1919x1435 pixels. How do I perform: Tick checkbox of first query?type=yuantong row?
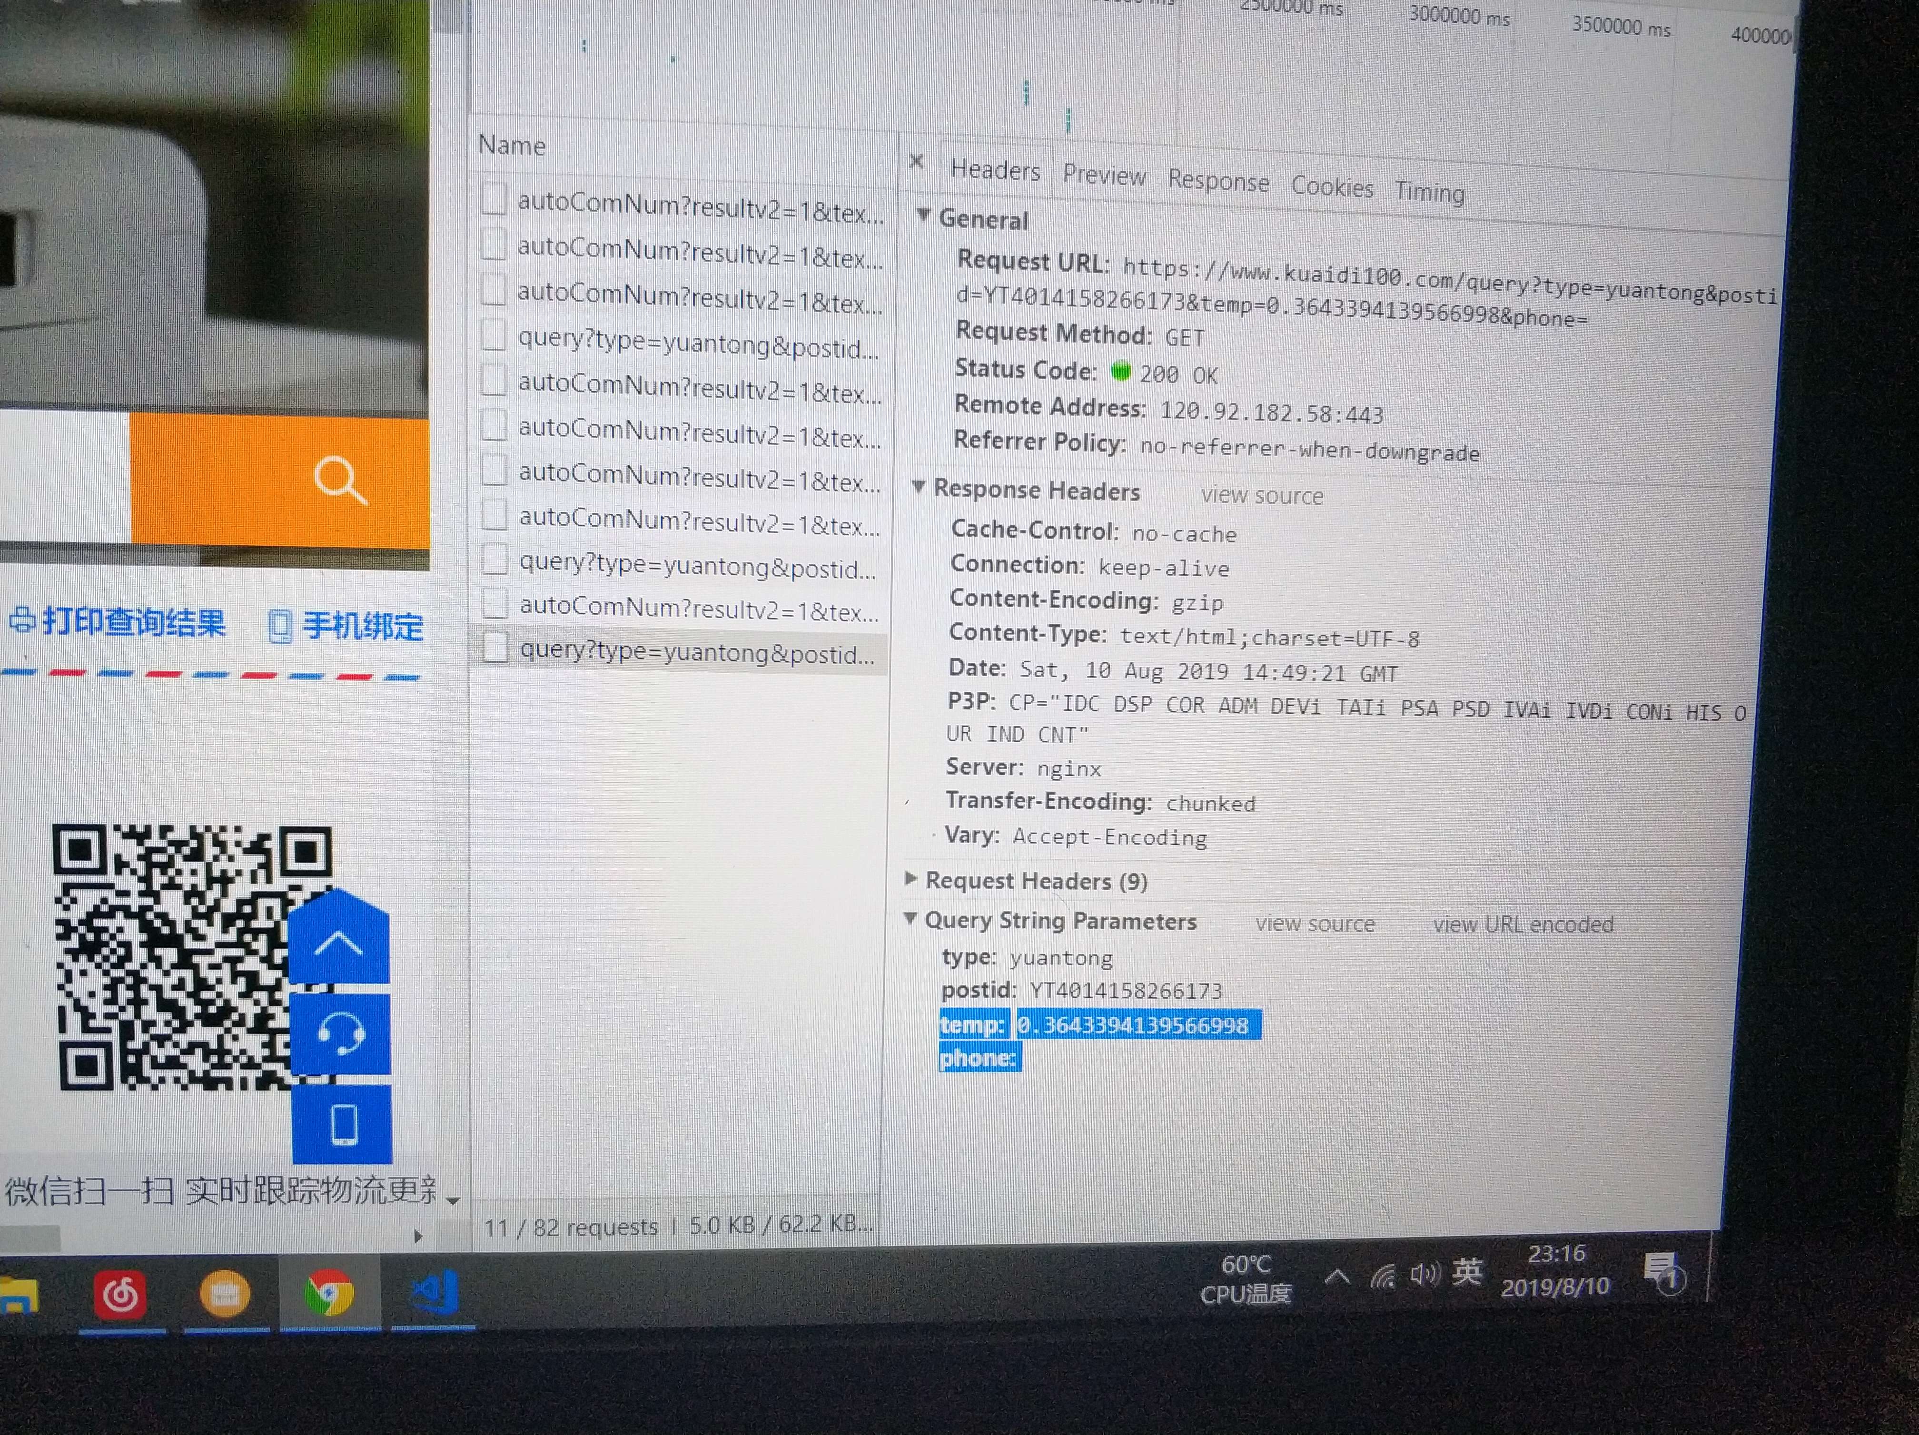coord(494,334)
